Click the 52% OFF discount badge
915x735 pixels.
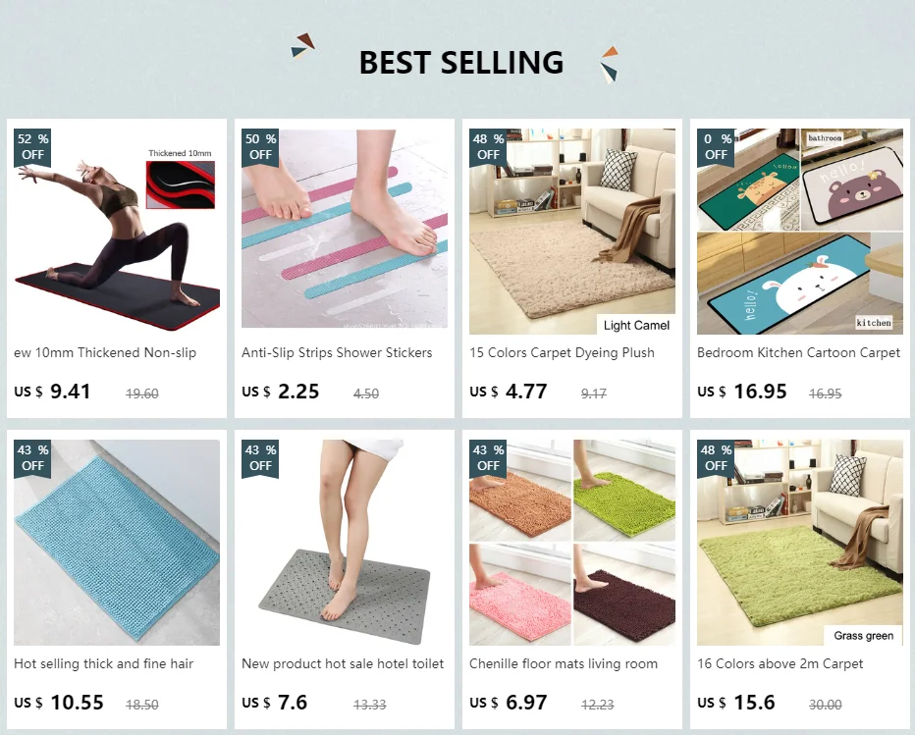(x=32, y=147)
